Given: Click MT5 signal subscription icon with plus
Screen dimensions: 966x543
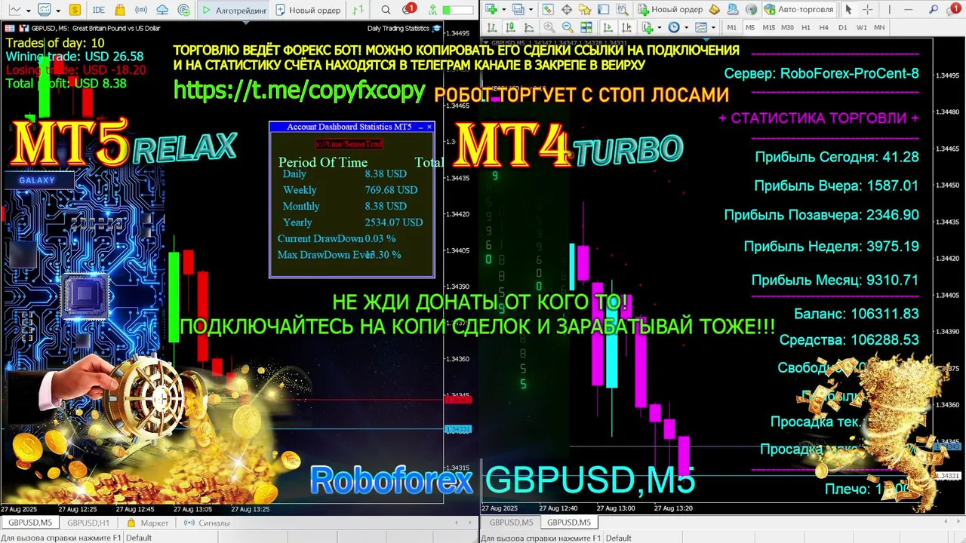Looking at the screenshot, I should click(184, 11).
